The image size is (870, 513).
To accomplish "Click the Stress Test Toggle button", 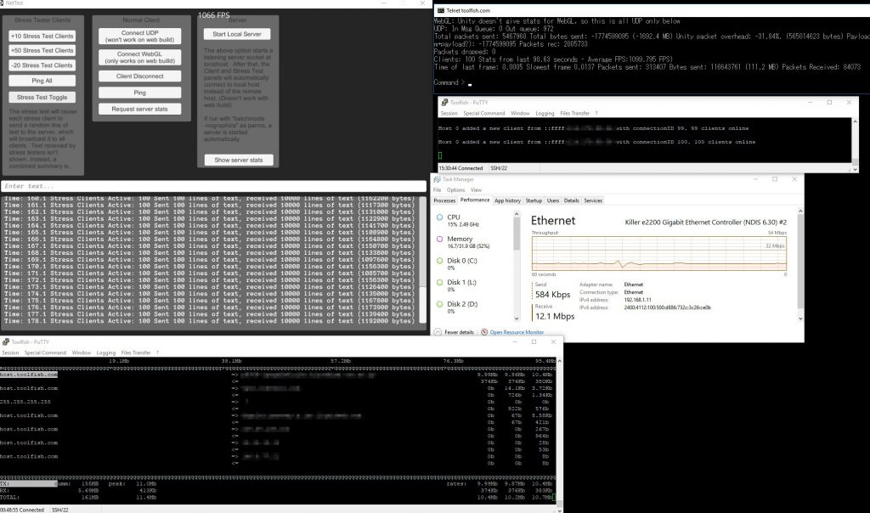I will (x=42, y=98).
